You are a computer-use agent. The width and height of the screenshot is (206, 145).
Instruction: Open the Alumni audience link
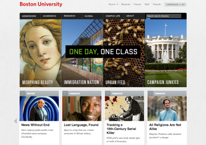(112, 4)
